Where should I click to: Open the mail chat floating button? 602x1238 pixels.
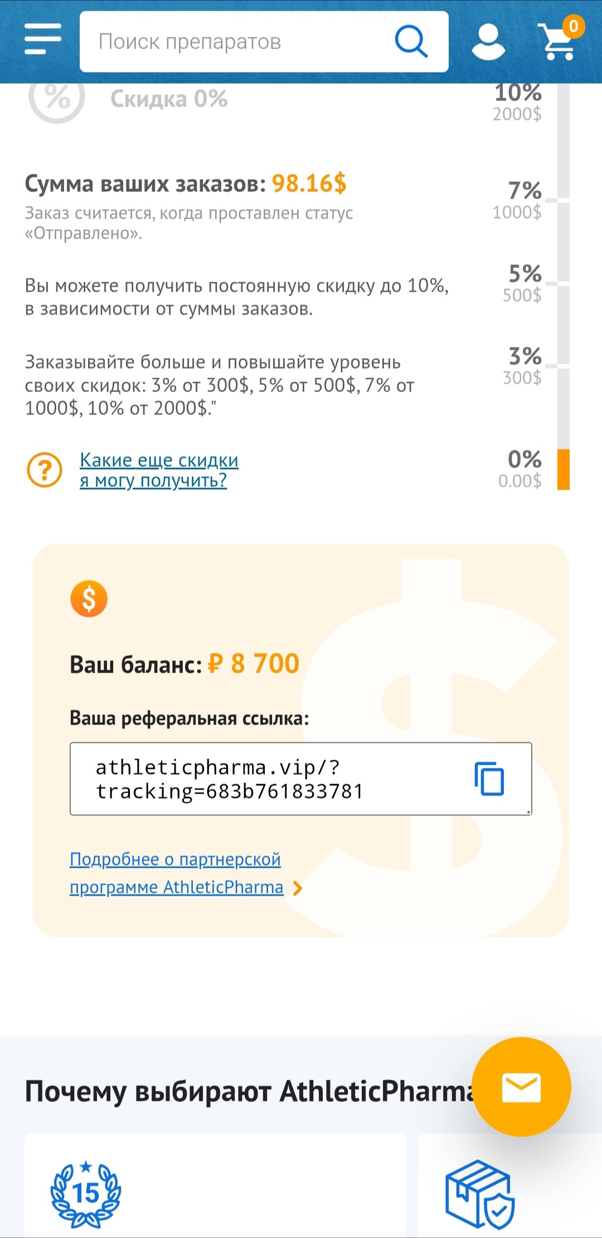pos(521,1087)
